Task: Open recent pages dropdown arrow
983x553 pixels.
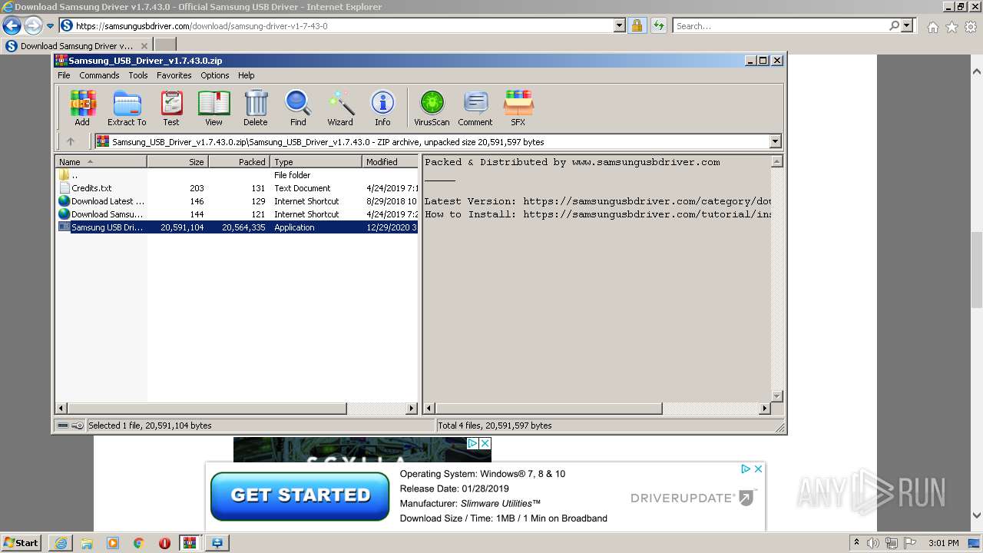Action: [50, 26]
